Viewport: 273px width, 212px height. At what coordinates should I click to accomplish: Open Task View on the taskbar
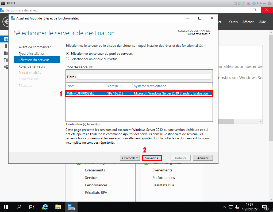coord(31,207)
